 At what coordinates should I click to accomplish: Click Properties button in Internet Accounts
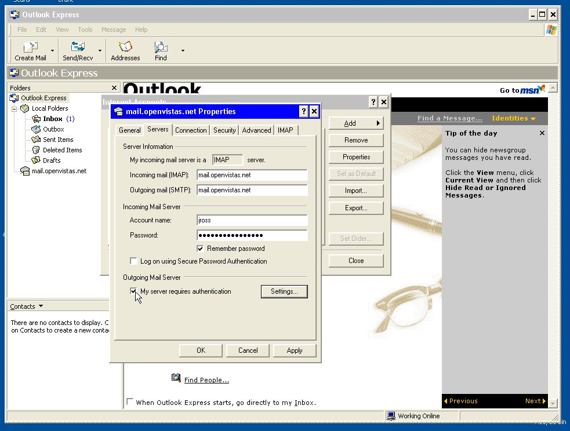(x=356, y=157)
